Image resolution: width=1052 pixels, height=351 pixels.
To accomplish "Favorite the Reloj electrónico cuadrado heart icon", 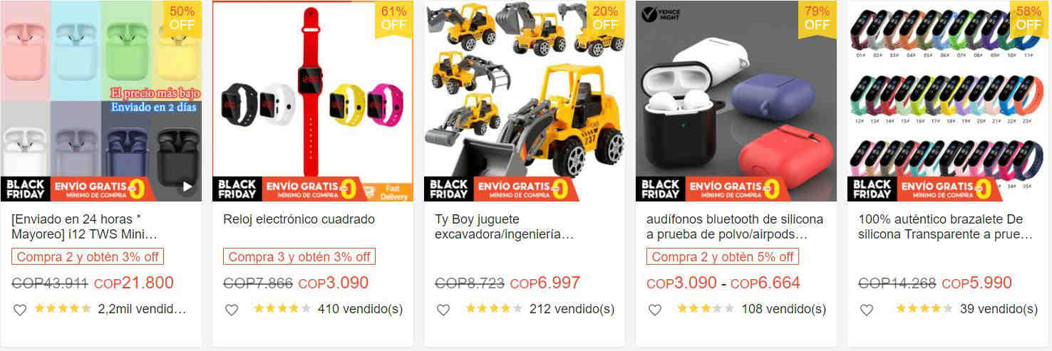I will click(x=232, y=310).
